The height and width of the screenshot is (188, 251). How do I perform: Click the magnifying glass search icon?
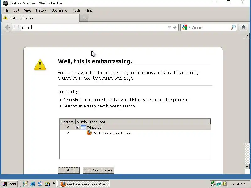233,27
